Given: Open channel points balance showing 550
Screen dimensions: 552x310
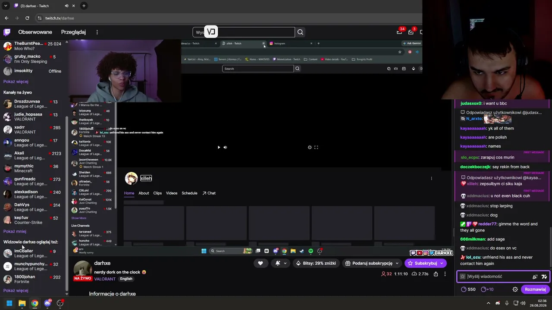Looking at the screenshot, I should [468, 289].
